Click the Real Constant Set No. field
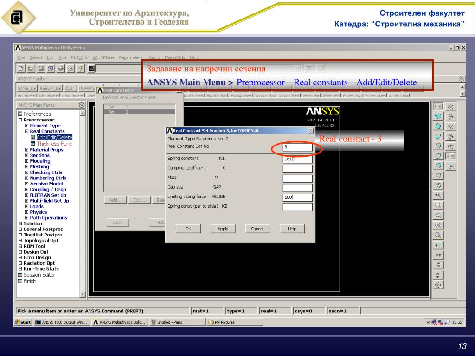475x356 pixels. 297,147
